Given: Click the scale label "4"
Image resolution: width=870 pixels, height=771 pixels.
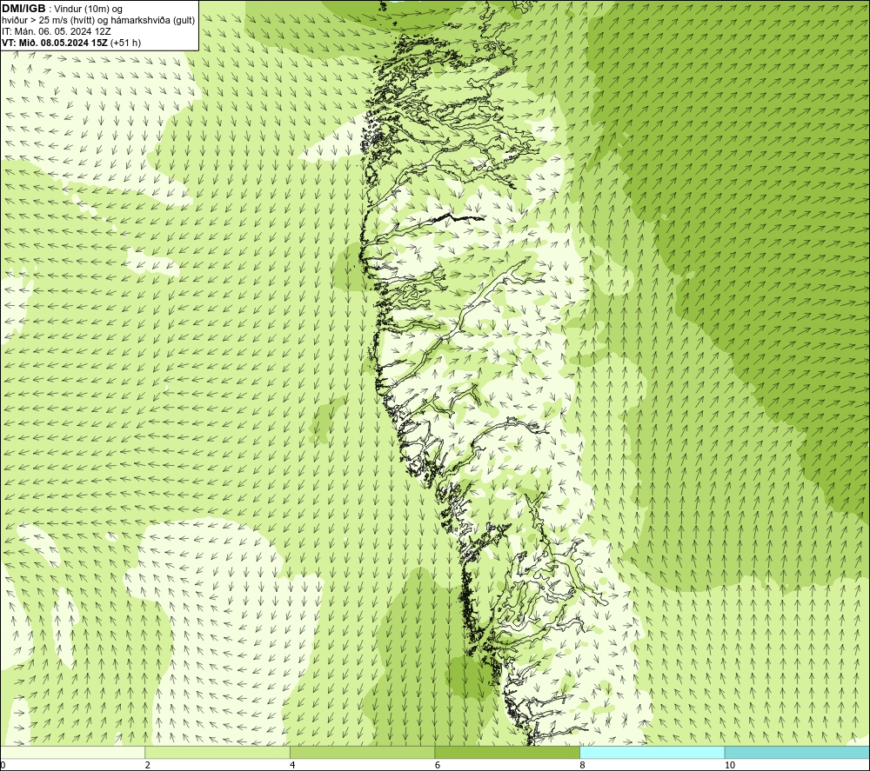Looking at the screenshot, I should [292, 765].
